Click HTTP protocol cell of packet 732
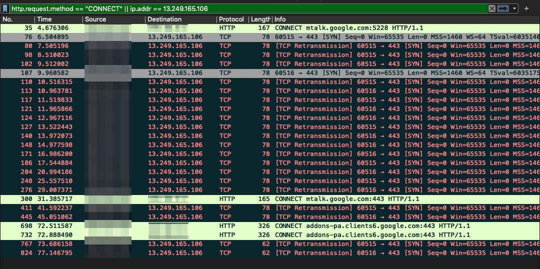Screen dimensions: 540x269 point(227,234)
